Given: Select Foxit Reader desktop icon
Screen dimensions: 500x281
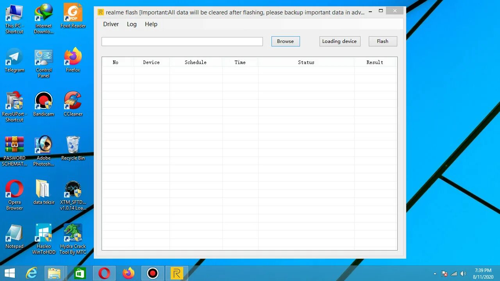Looking at the screenshot, I should coord(73,16).
